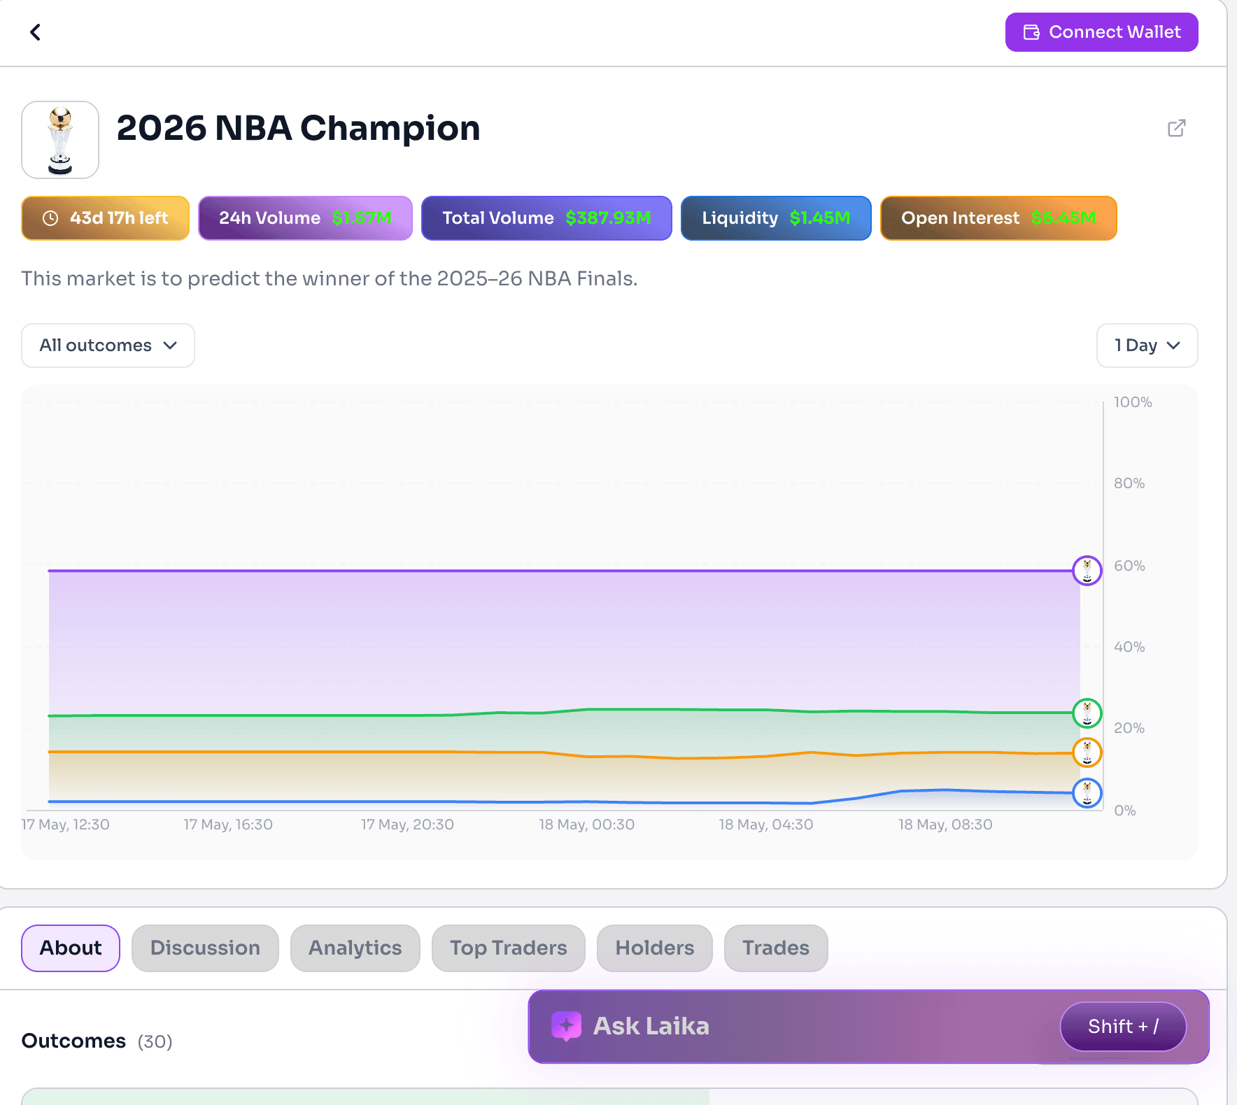
Task: Open the 1 Day timeframe dropdown
Action: (x=1147, y=345)
